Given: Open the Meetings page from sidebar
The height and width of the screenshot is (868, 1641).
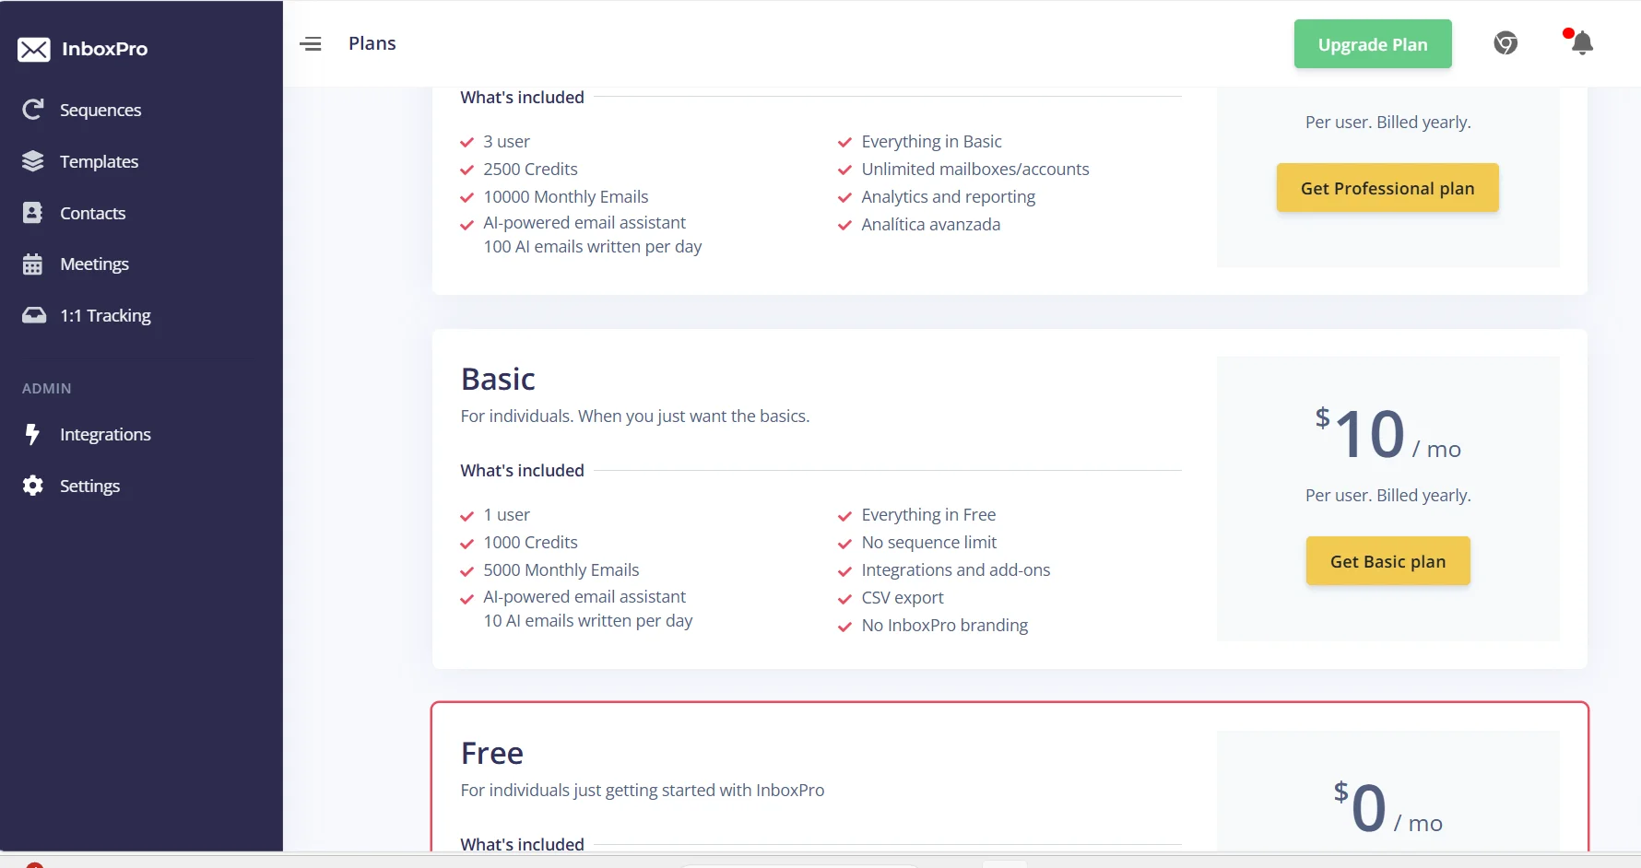Looking at the screenshot, I should [94, 264].
